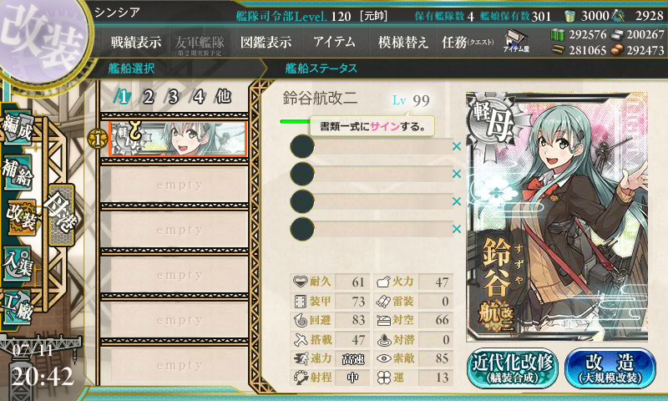Screen dimensions: 668x401
Task: Switch to fleet 4 tab
Action: coord(199,97)
